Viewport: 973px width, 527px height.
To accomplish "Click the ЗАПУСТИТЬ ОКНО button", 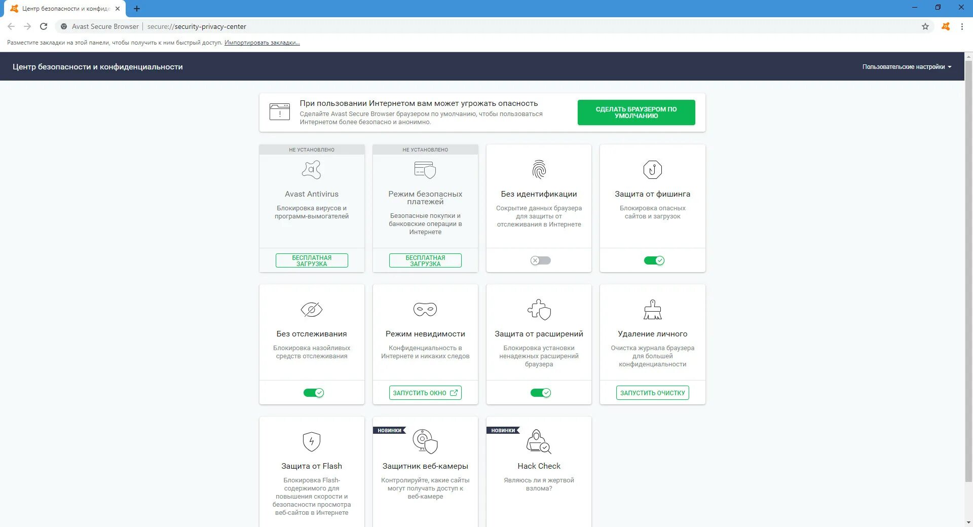I will (425, 393).
